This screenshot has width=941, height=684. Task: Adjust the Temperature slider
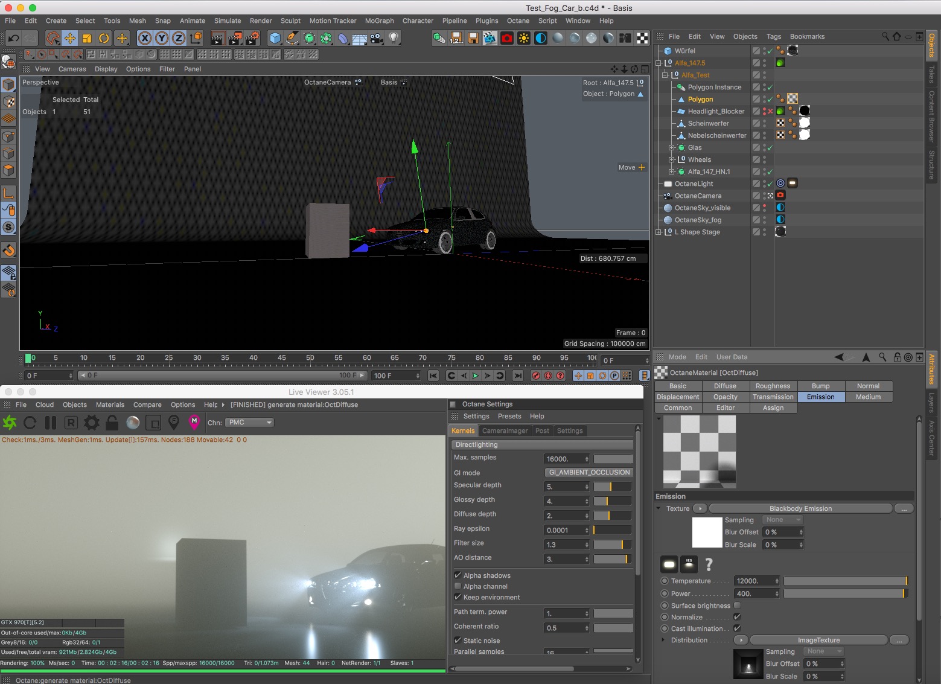(845, 581)
